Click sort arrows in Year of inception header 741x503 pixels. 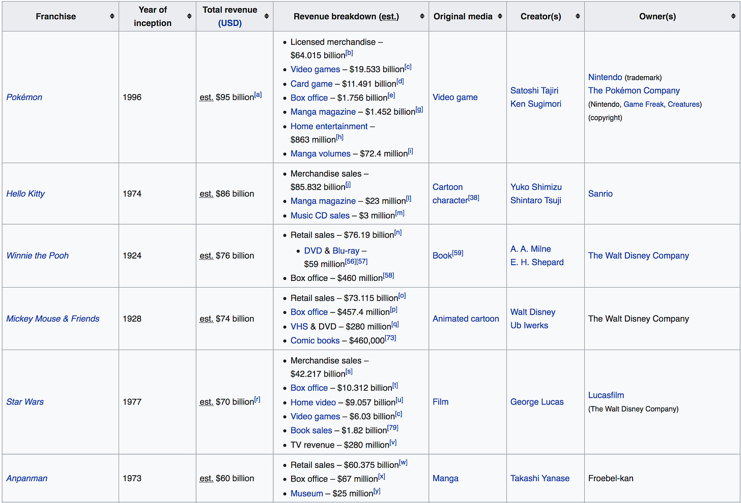(189, 16)
